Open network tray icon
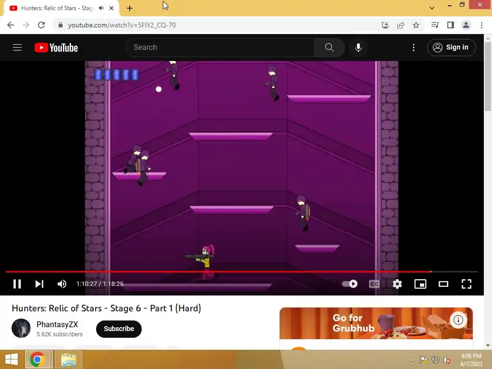 click(435, 360)
